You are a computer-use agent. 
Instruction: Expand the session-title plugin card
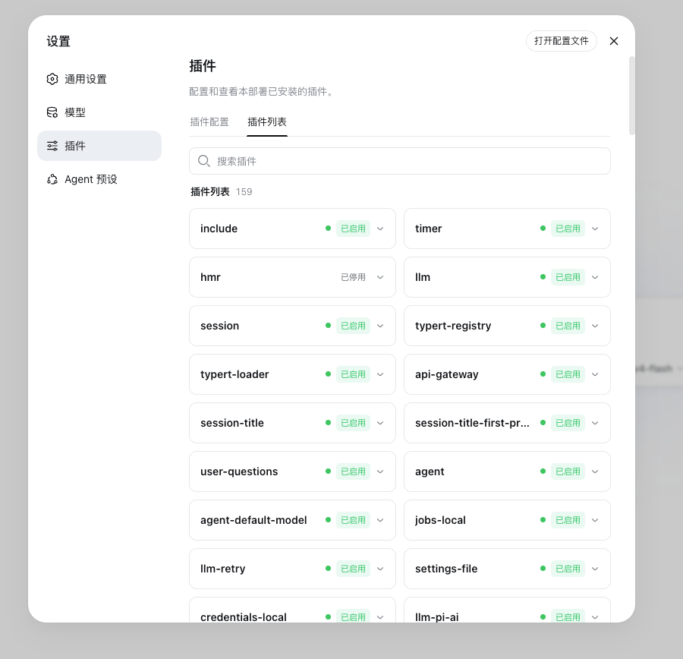coord(380,423)
